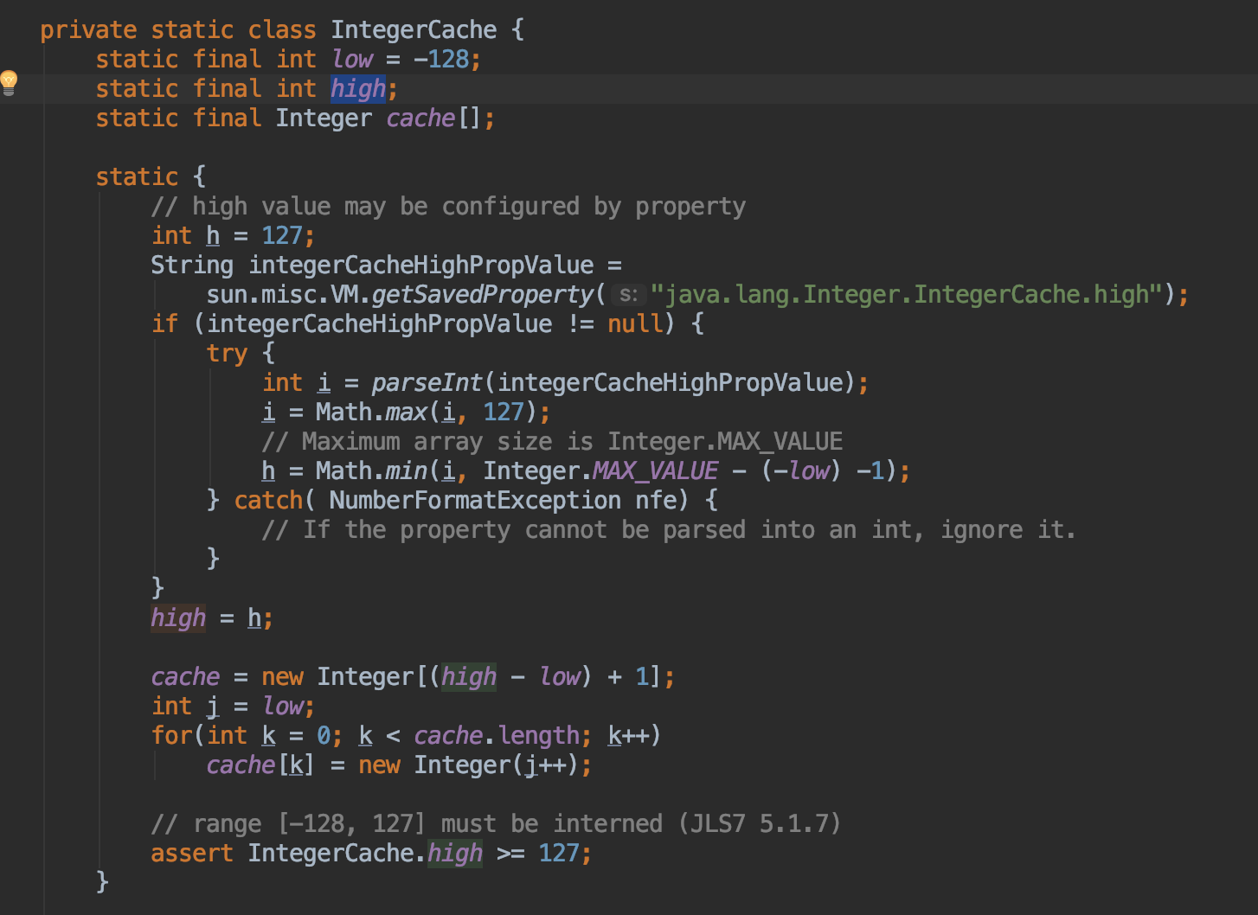Click the NumberFormatException type name
The width and height of the screenshot is (1258, 915).
coord(475,501)
